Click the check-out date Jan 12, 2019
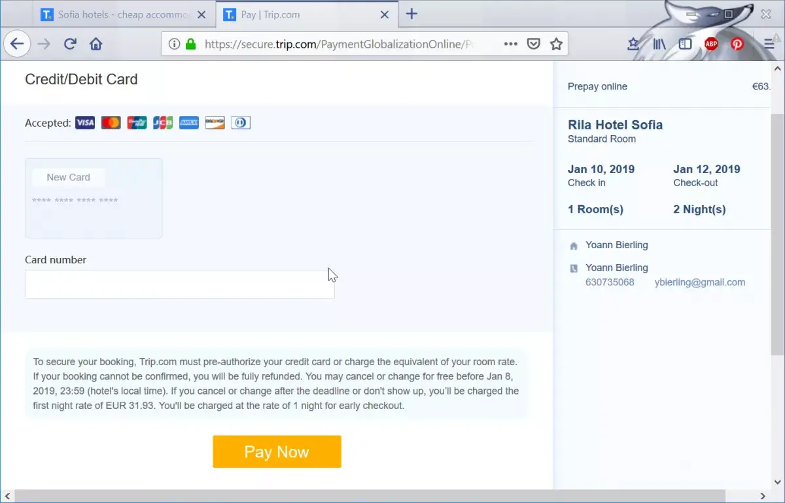The image size is (785, 503). point(706,169)
